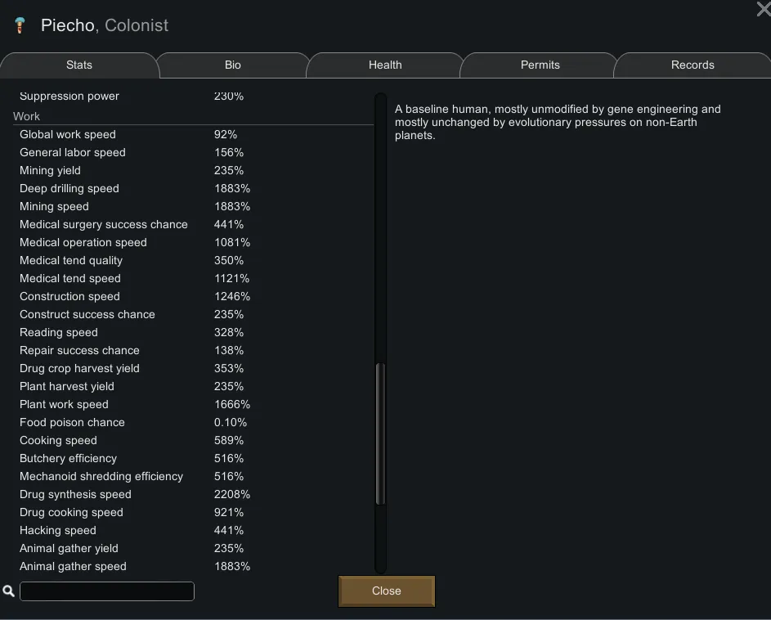Image resolution: width=771 pixels, height=620 pixels.
Task: Click the stat search input field
Action: 107,591
